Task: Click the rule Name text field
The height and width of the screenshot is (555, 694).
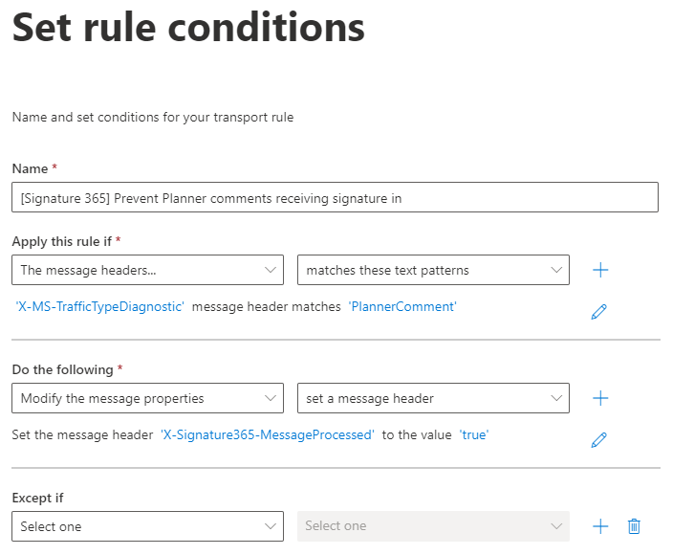Action: pos(335,197)
